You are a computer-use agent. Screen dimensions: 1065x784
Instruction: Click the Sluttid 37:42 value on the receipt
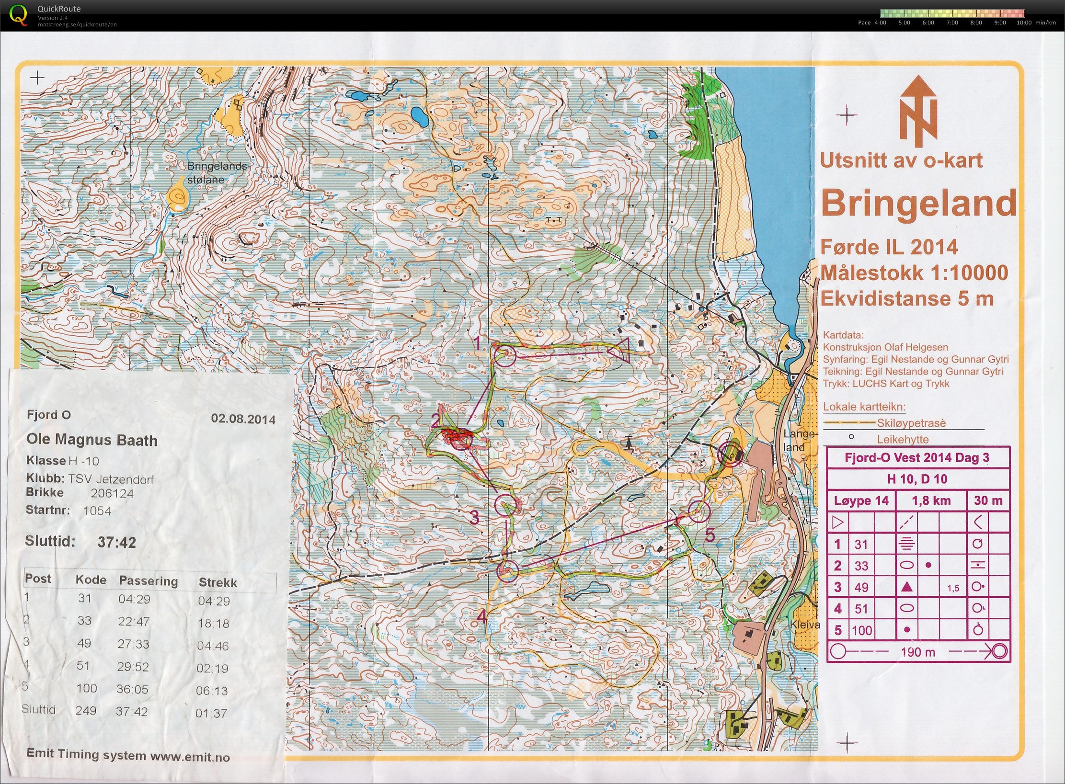[x=116, y=542]
